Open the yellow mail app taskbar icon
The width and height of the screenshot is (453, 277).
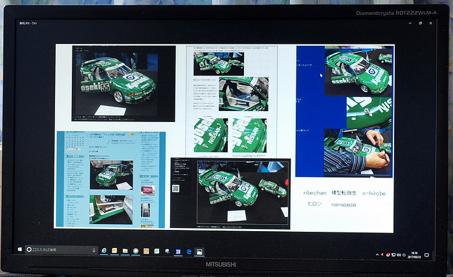[115, 251]
